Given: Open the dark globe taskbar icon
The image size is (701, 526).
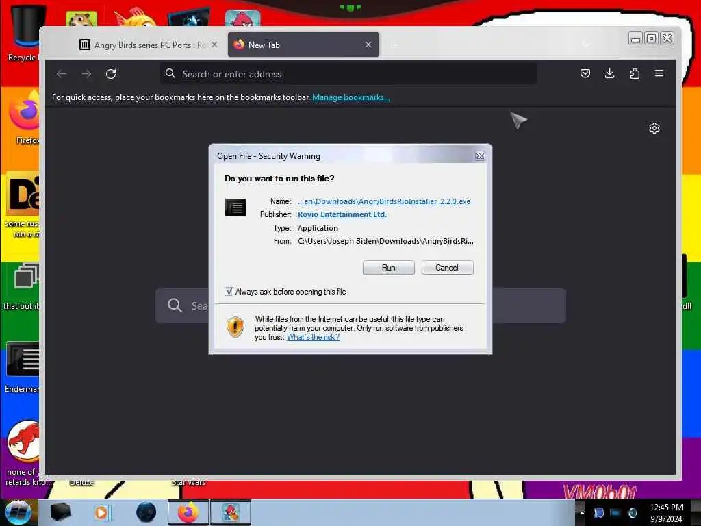Looking at the screenshot, I should (146, 512).
